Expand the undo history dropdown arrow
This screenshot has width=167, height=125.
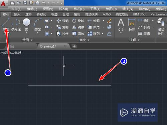click(48, 3)
